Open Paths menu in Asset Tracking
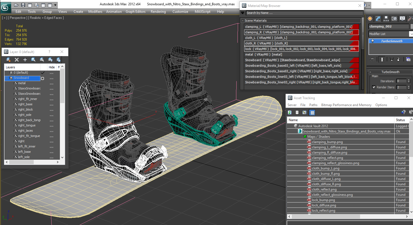Image resolution: width=413 pixels, height=225 pixels. 313,105
